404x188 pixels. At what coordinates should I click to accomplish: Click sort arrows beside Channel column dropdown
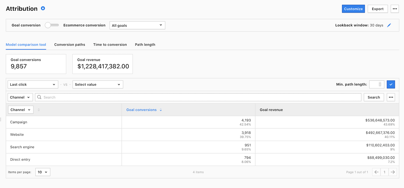[39, 110]
